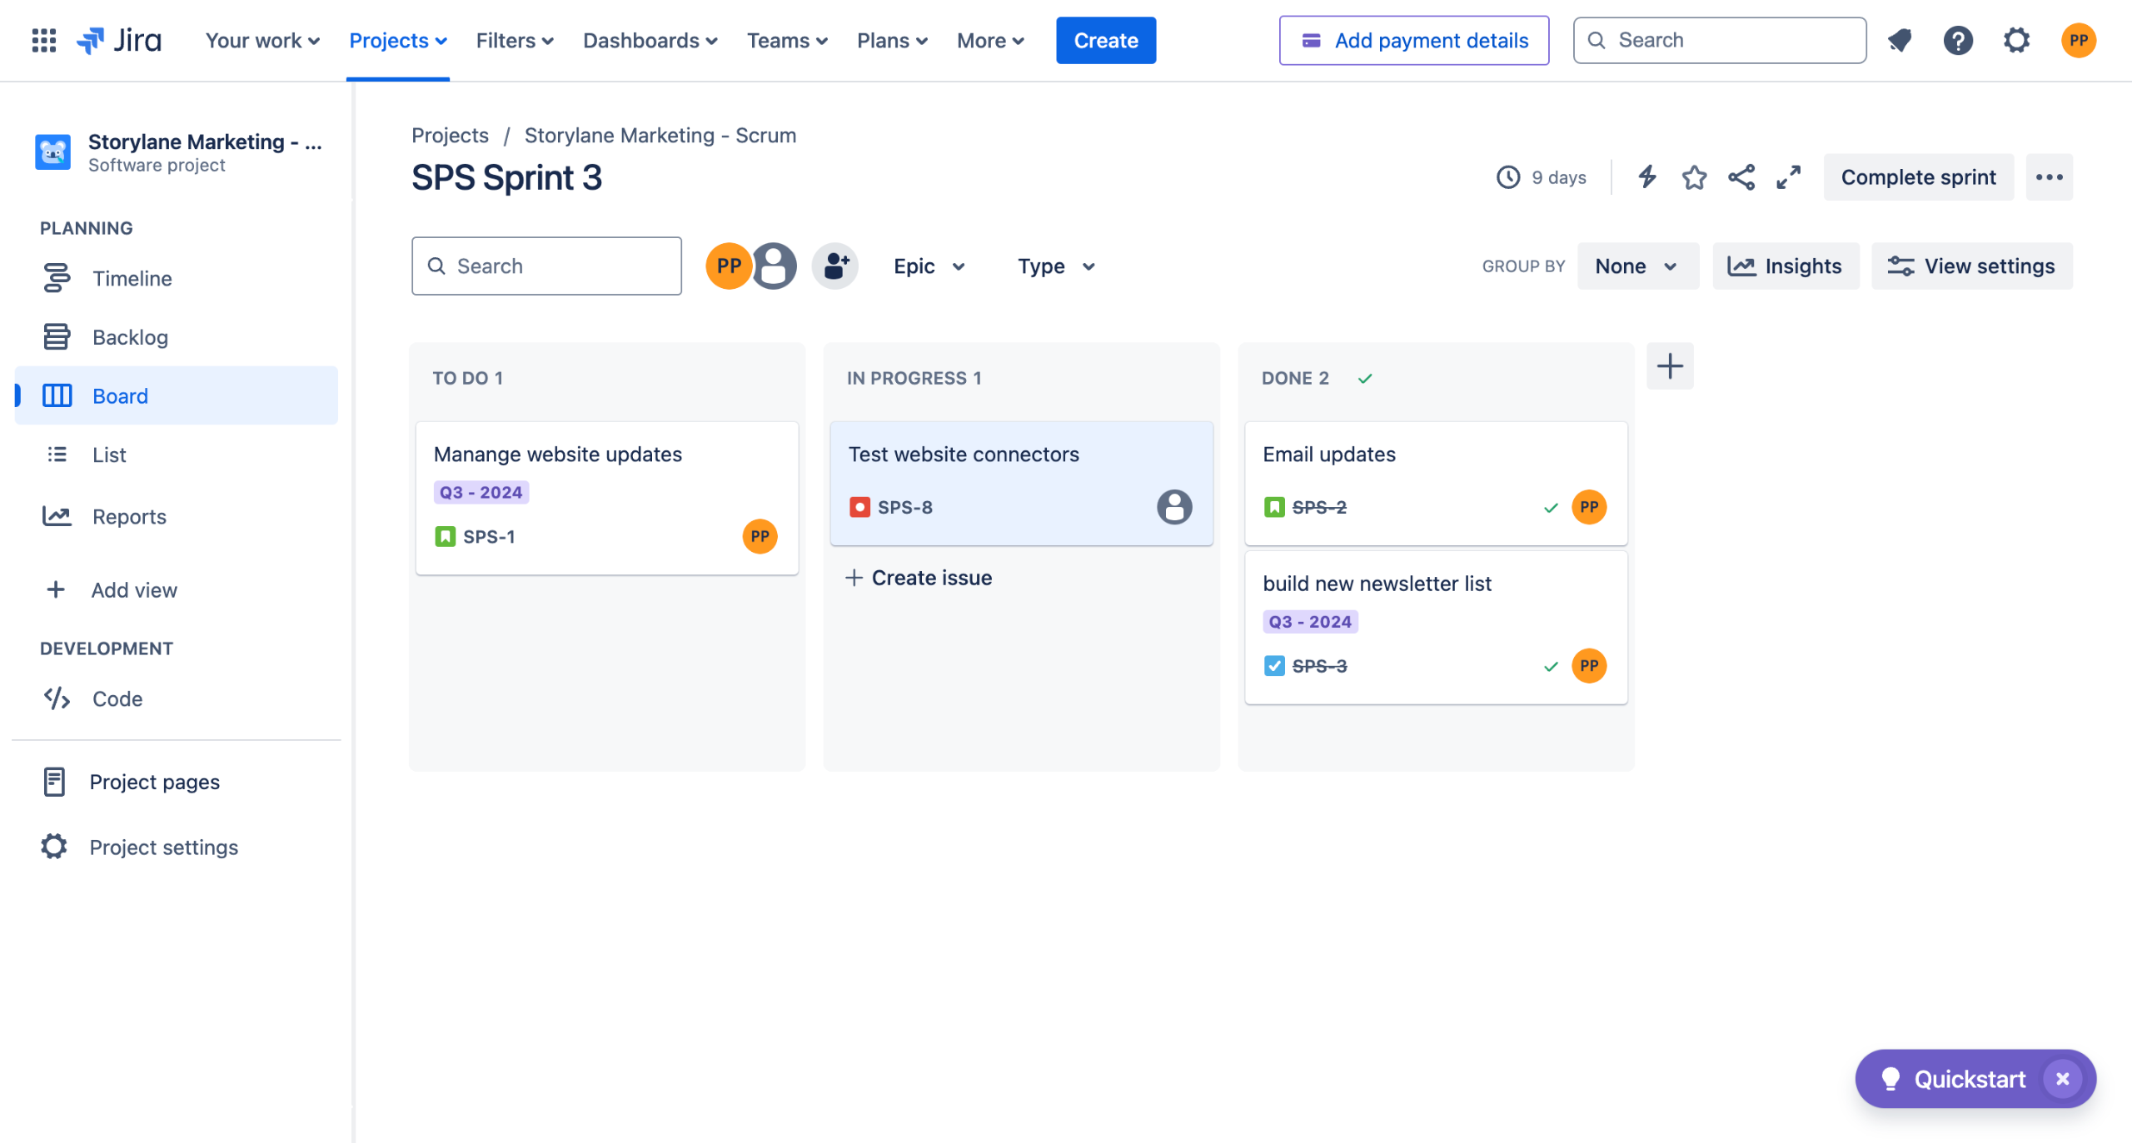This screenshot has width=2132, height=1143.
Task: Expand the Epic filter dropdown
Action: pos(929,266)
